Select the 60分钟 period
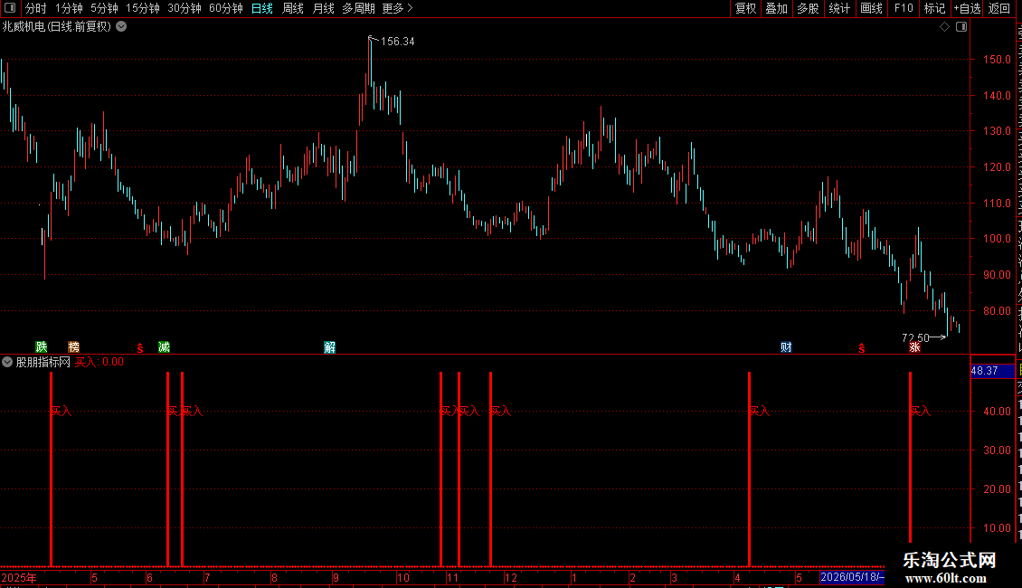Image resolution: width=1022 pixels, height=588 pixels. [x=225, y=8]
